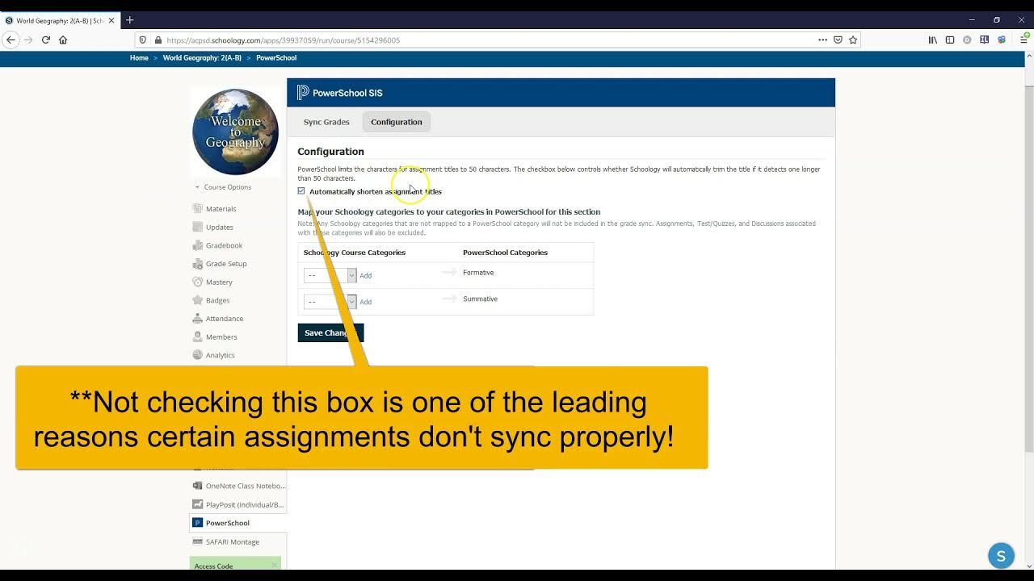Image resolution: width=1034 pixels, height=581 pixels.
Task: Open Materials in course menu
Action: tap(221, 209)
